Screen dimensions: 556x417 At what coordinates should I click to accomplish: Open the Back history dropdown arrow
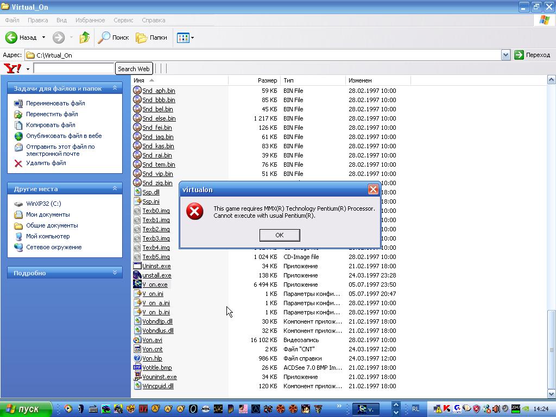[43, 37]
